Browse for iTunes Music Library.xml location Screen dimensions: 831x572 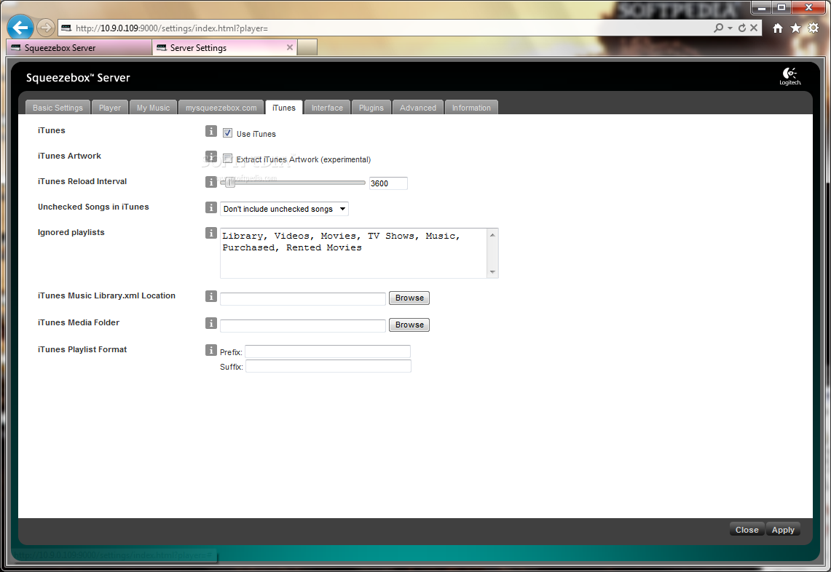tap(409, 298)
